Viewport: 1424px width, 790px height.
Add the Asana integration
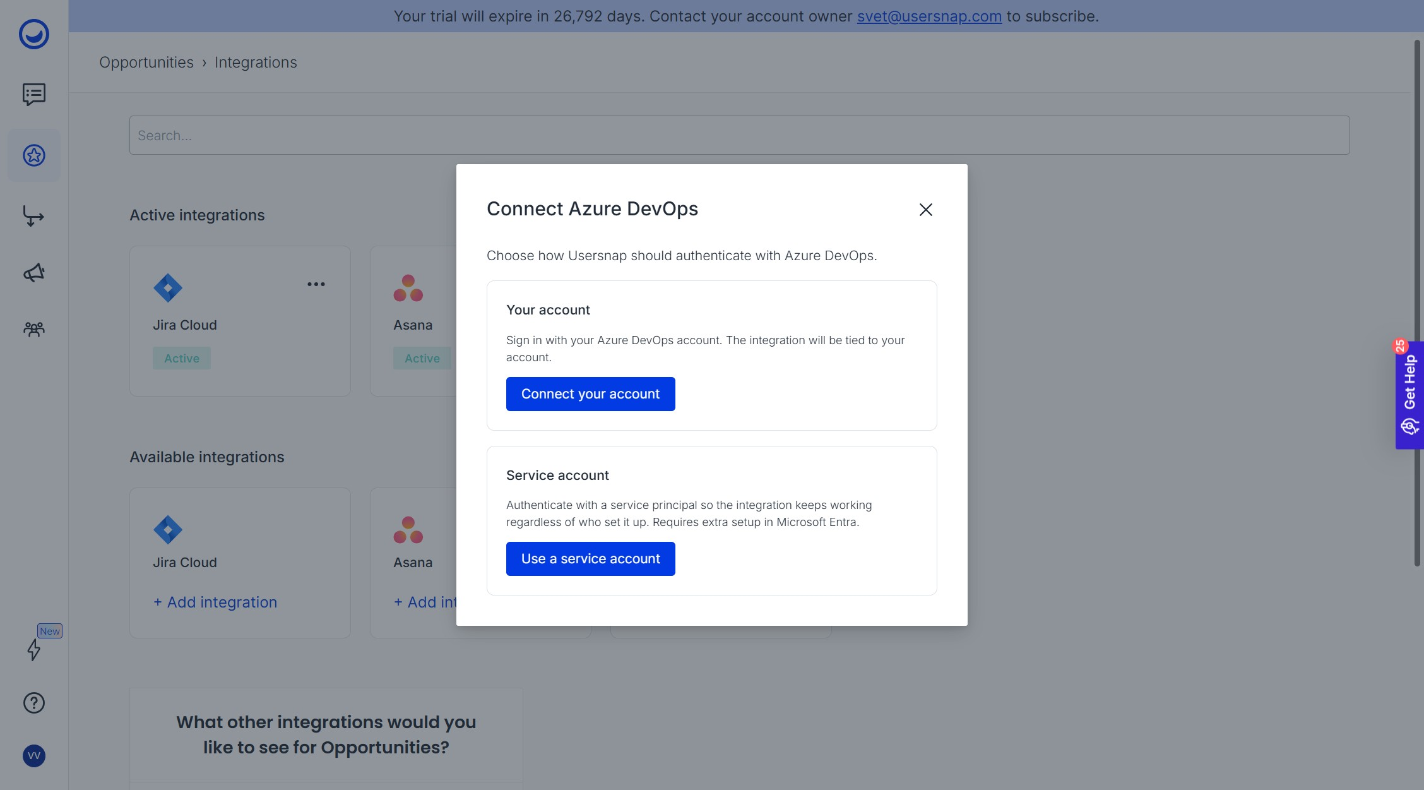click(x=425, y=602)
